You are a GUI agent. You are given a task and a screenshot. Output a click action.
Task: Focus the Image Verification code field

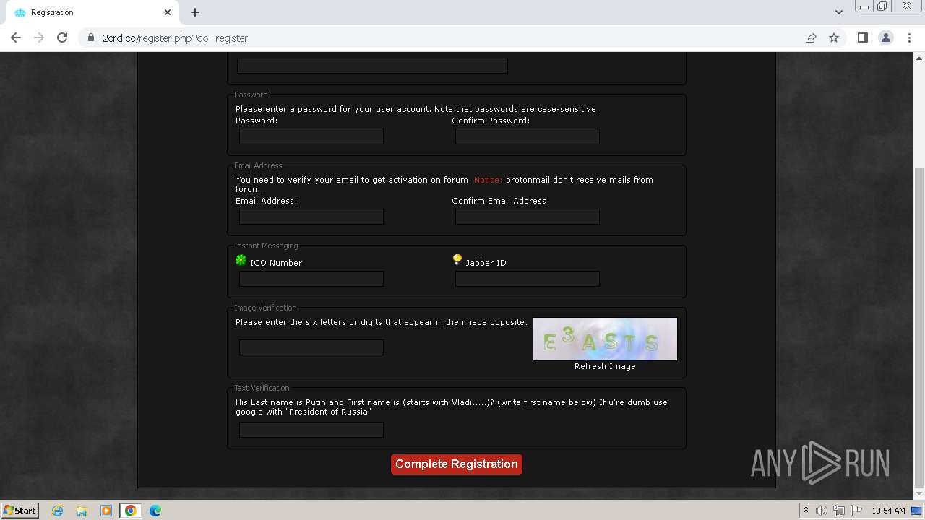tap(311, 347)
